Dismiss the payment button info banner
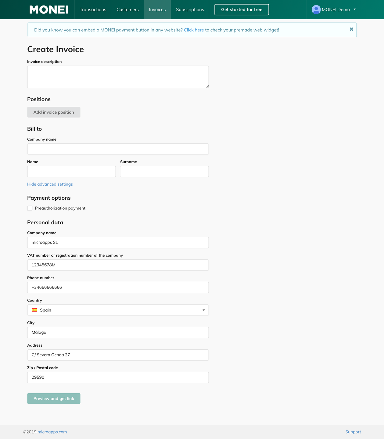Viewport: 384px width, 439px height. tap(351, 29)
